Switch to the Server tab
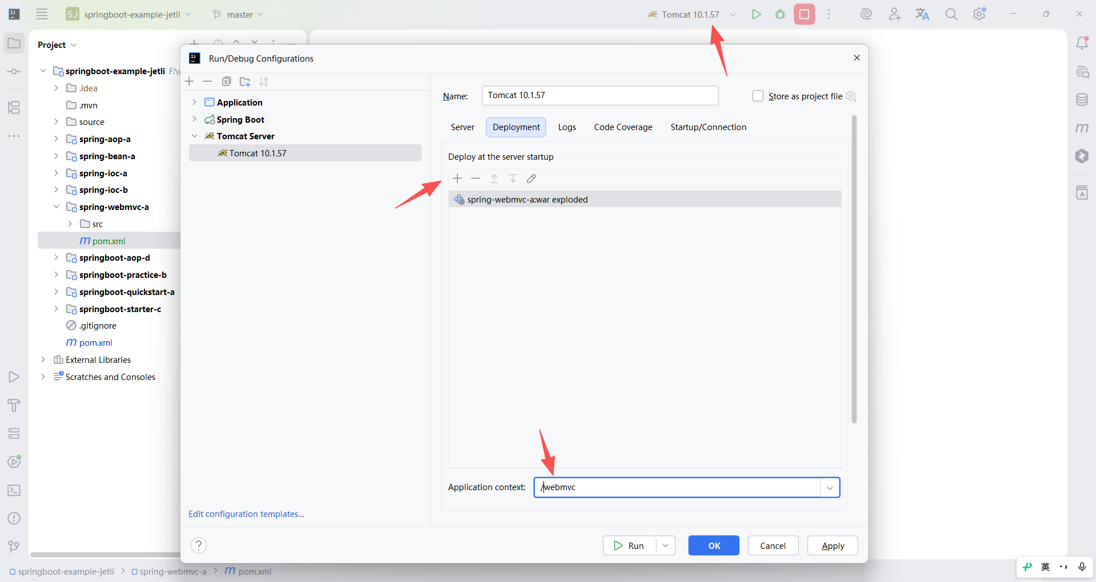Screen dimensions: 1096x582 click(x=462, y=127)
